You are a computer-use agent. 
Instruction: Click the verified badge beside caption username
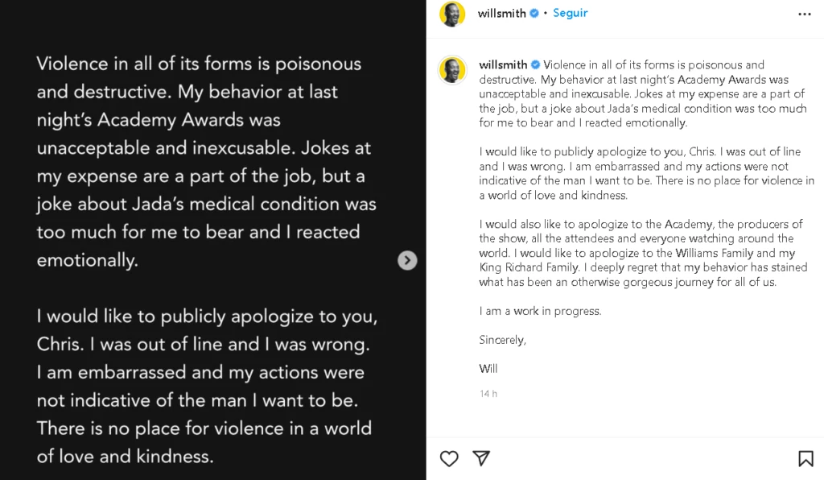click(536, 65)
